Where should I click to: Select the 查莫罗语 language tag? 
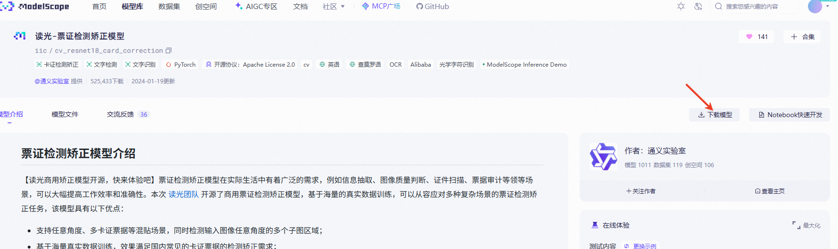pyautogui.click(x=365, y=64)
